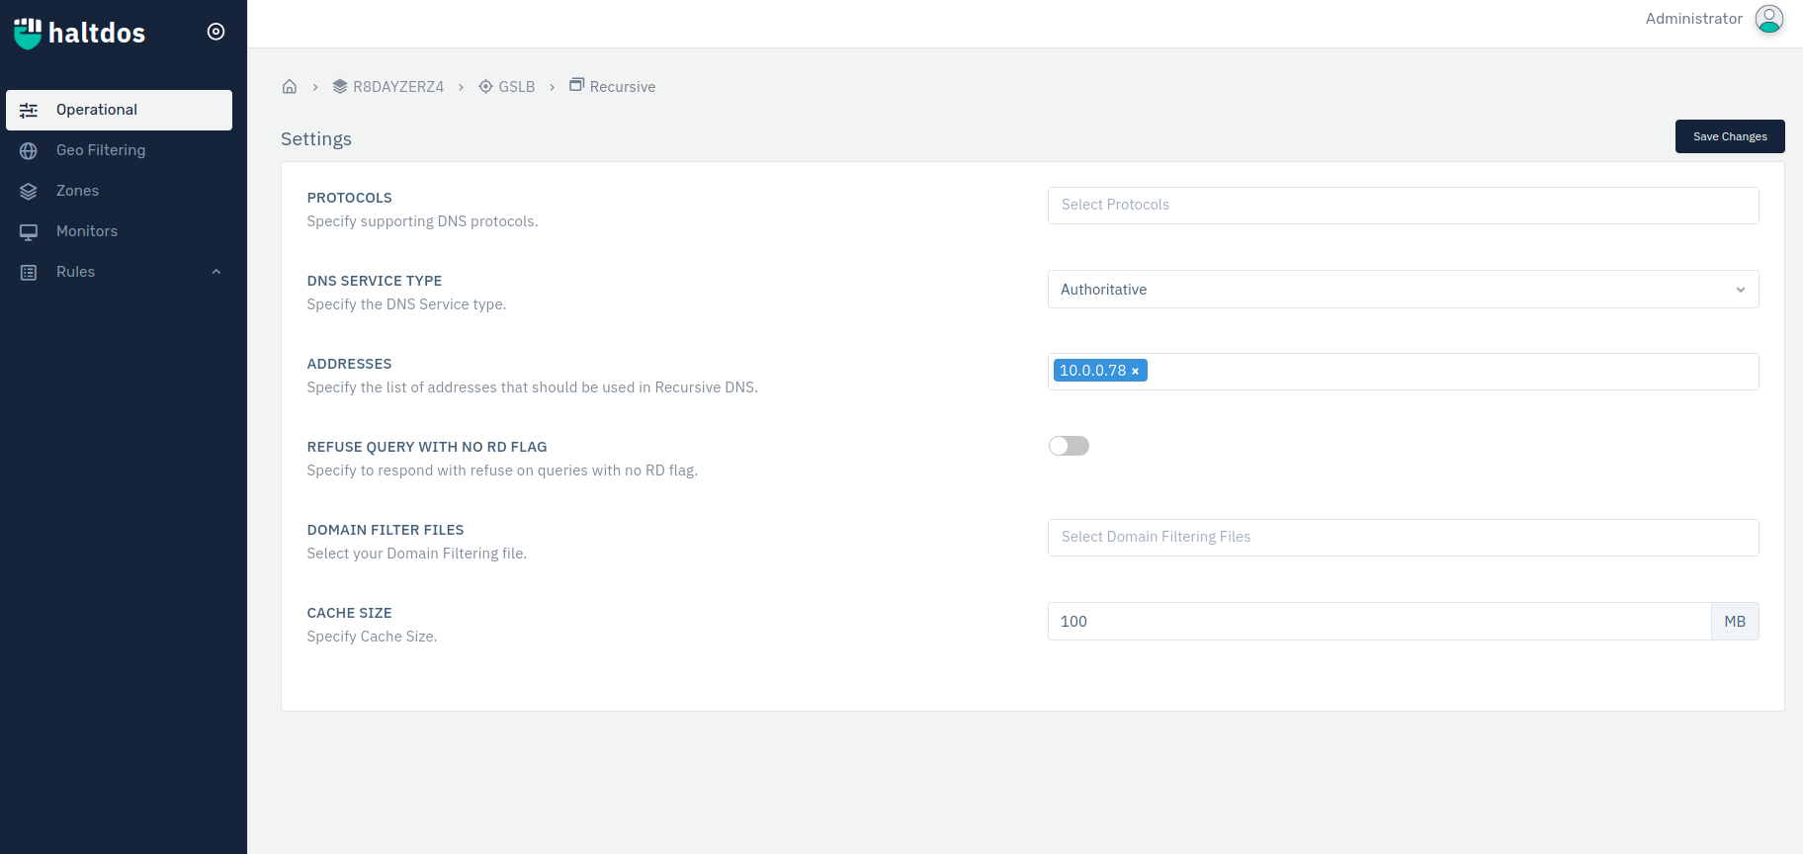
Task: Open Select Domain Filtering Files field
Action: 1403,538
